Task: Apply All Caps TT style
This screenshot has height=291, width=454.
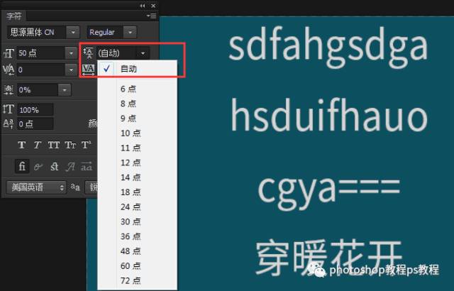Action: [53, 145]
